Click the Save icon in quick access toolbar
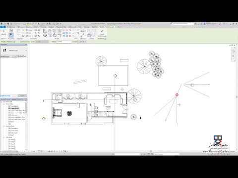 click(8, 24)
